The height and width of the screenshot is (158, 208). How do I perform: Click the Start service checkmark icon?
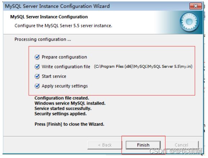tap(37, 76)
